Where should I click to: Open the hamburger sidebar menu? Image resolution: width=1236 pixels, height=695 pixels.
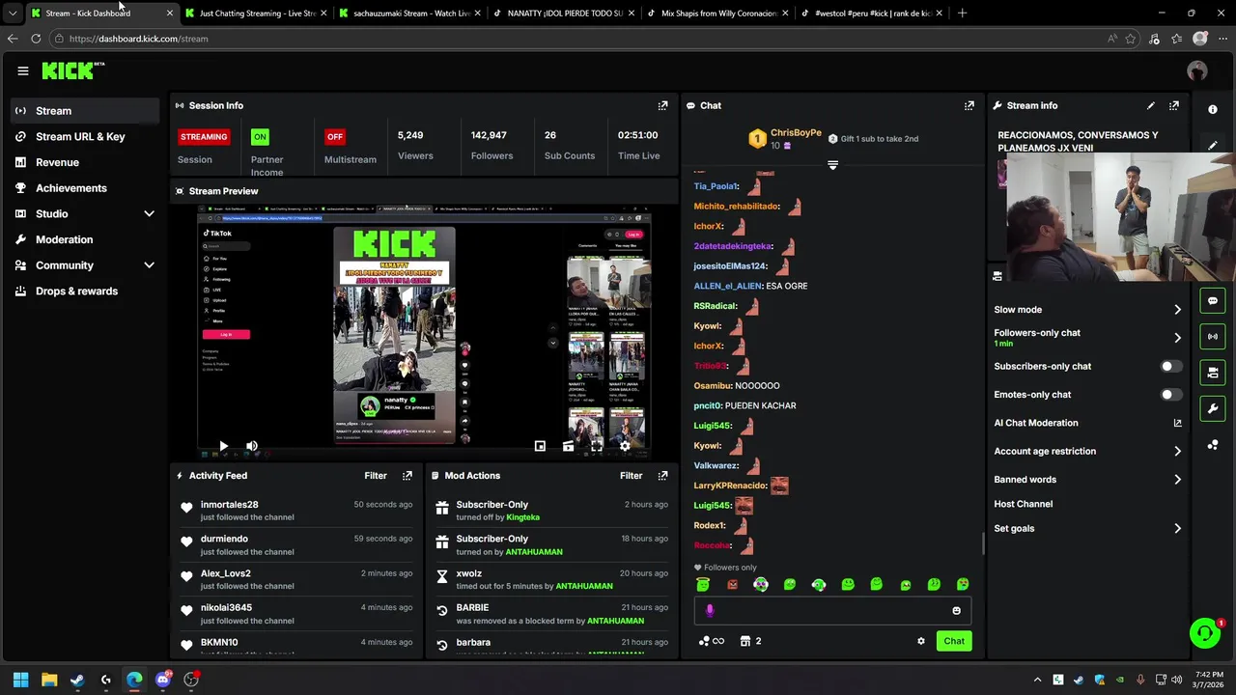tap(22, 70)
